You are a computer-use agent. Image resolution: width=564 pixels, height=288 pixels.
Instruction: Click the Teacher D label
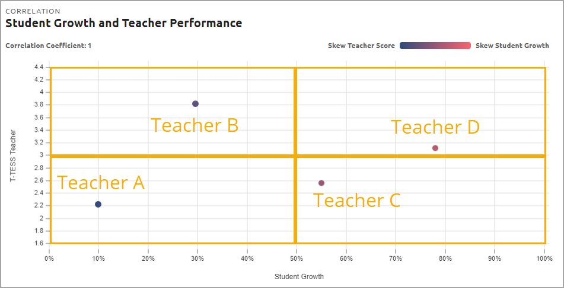pos(435,127)
